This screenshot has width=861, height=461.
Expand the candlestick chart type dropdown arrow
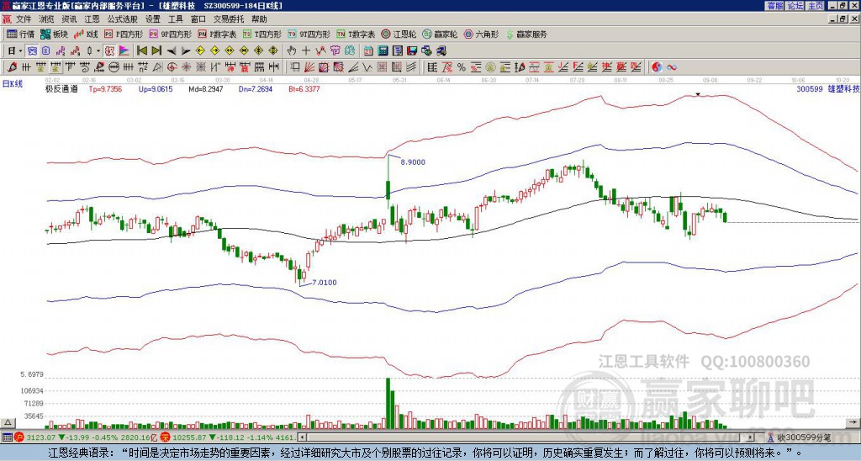pos(98,51)
